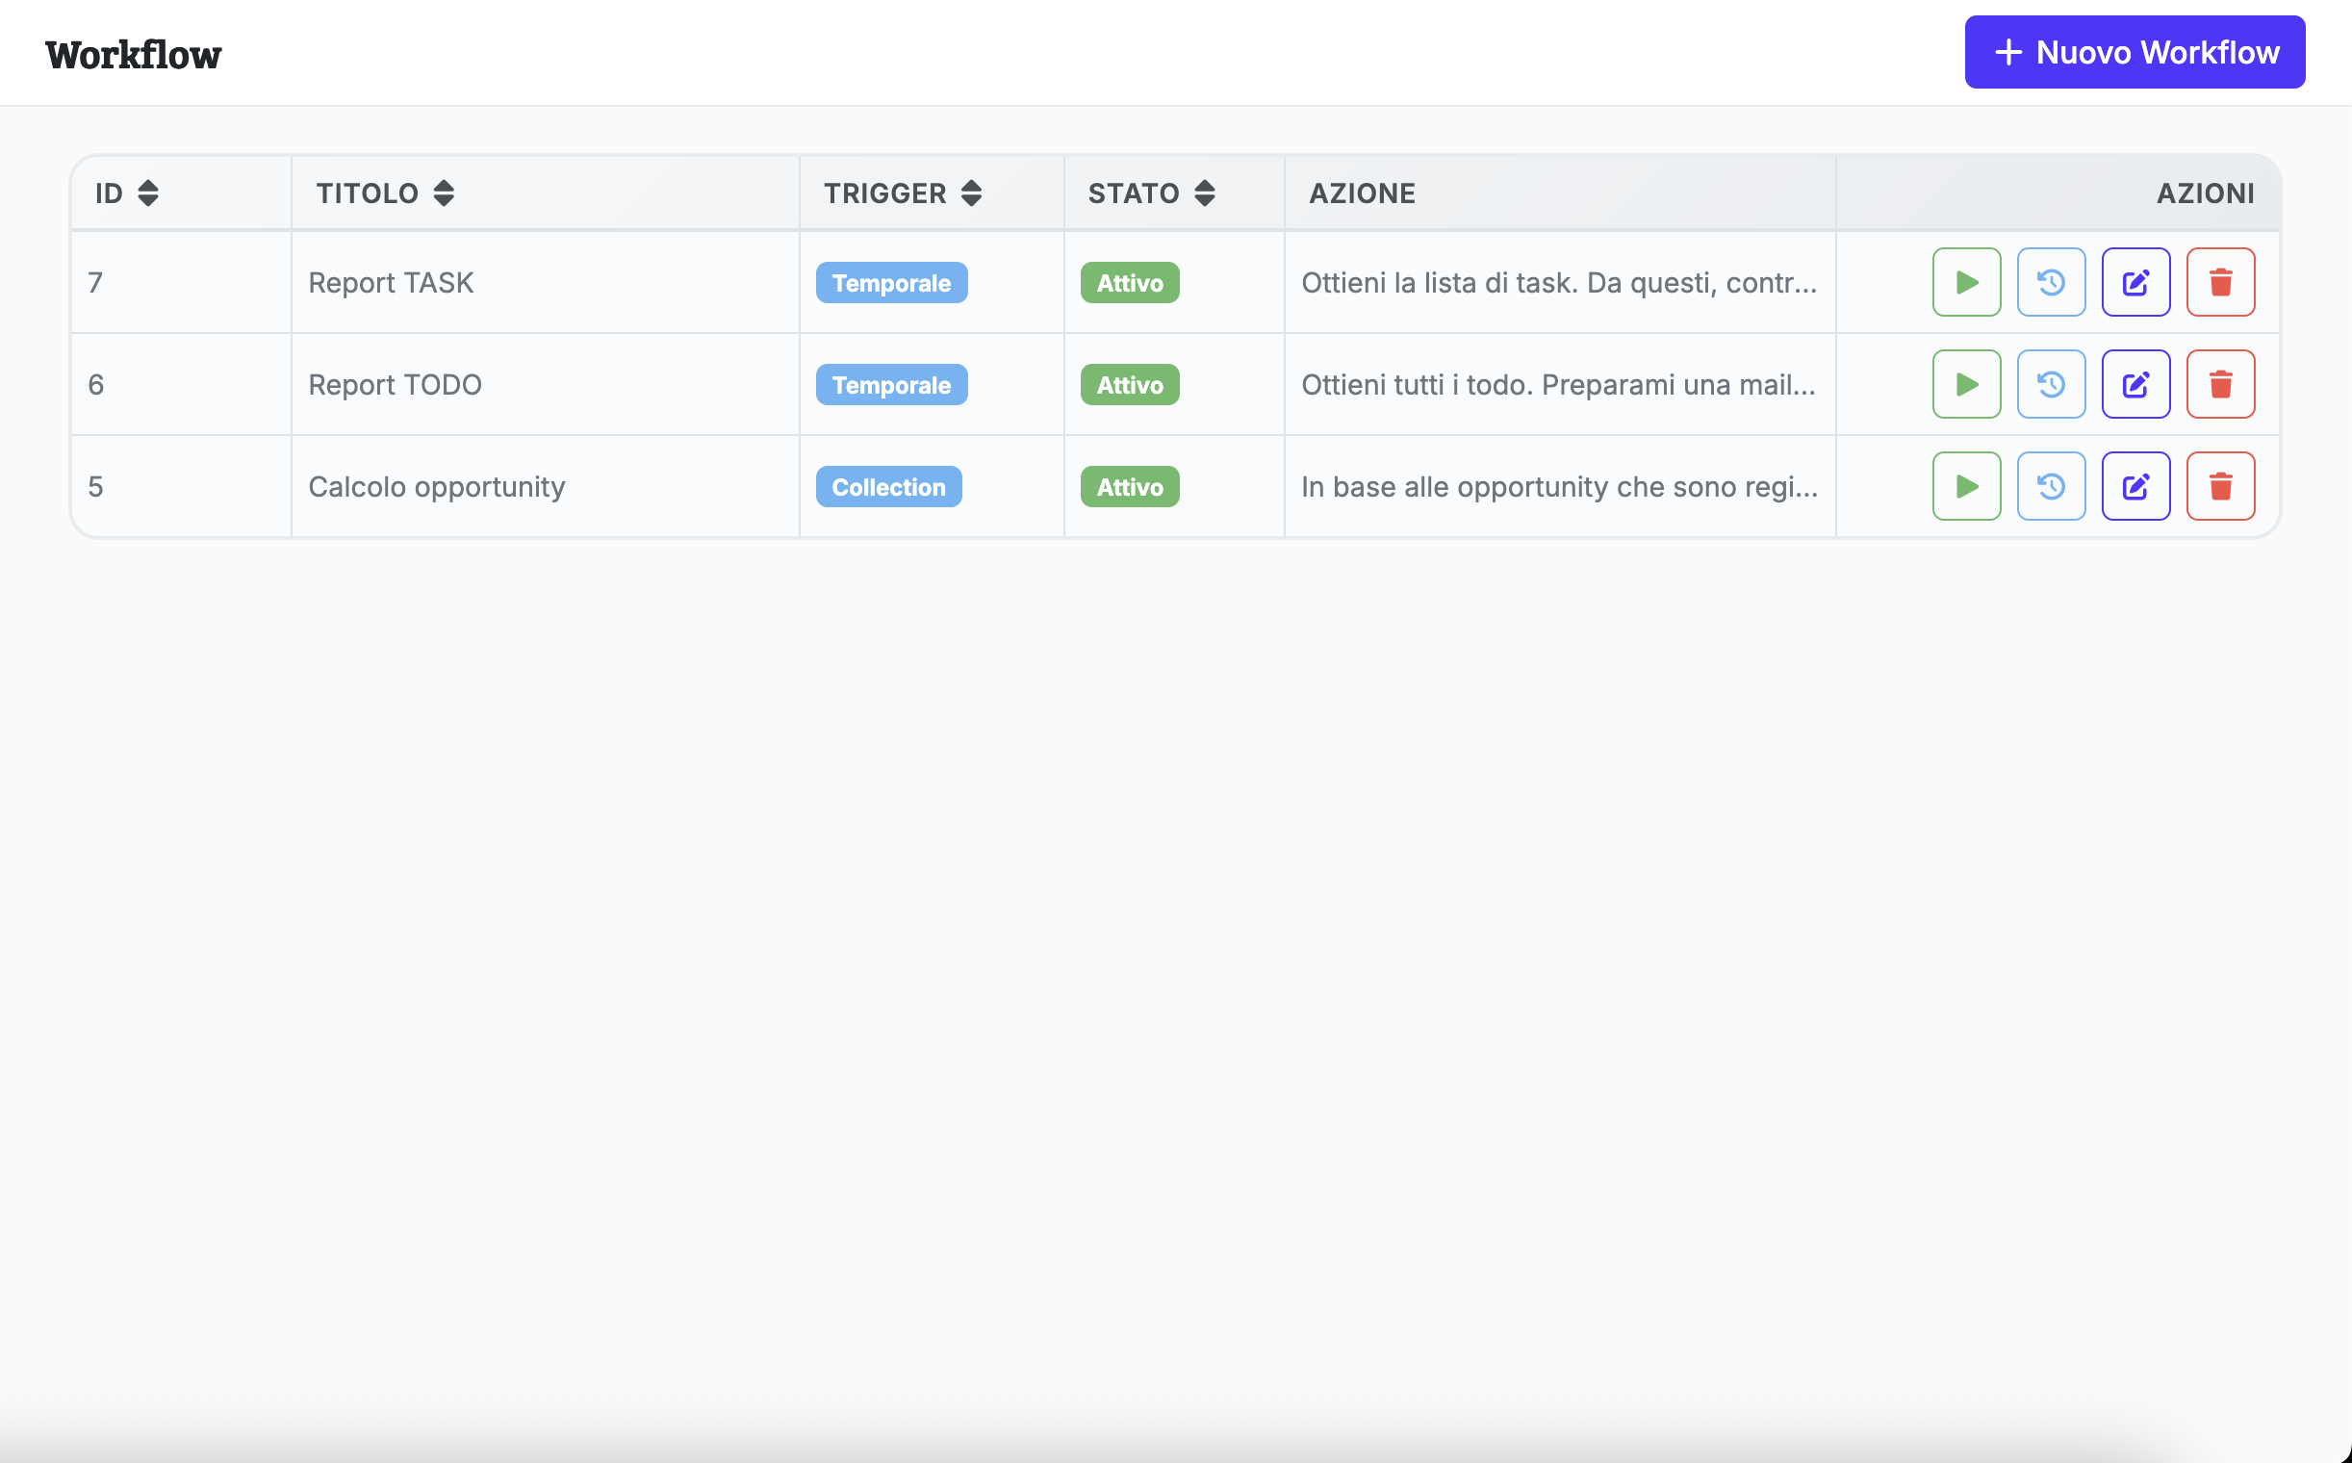Delete the Calcolo opportunity workflow
Viewport: 2352px width, 1463px height.
(2220, 486)
